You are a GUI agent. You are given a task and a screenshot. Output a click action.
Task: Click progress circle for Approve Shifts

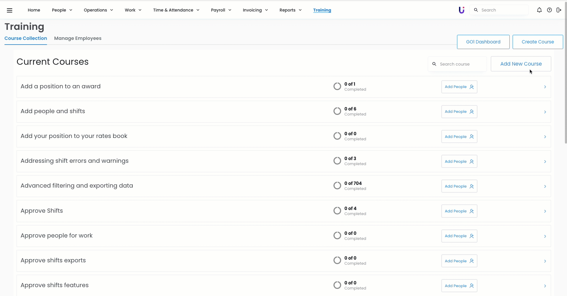pos(337,211)
